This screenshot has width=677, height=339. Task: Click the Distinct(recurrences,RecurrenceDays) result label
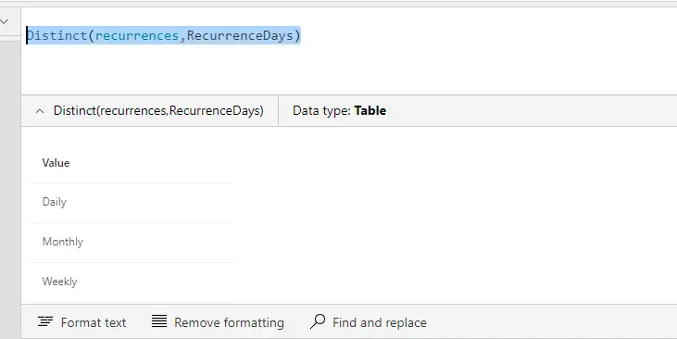tap(158, 110)
